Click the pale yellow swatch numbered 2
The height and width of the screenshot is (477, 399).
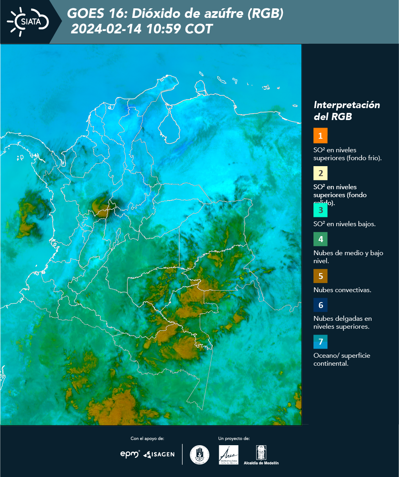click(x=320, y=173)
